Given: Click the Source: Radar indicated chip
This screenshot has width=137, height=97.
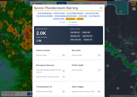Looking at the screenshot, I should pos(75,13).
